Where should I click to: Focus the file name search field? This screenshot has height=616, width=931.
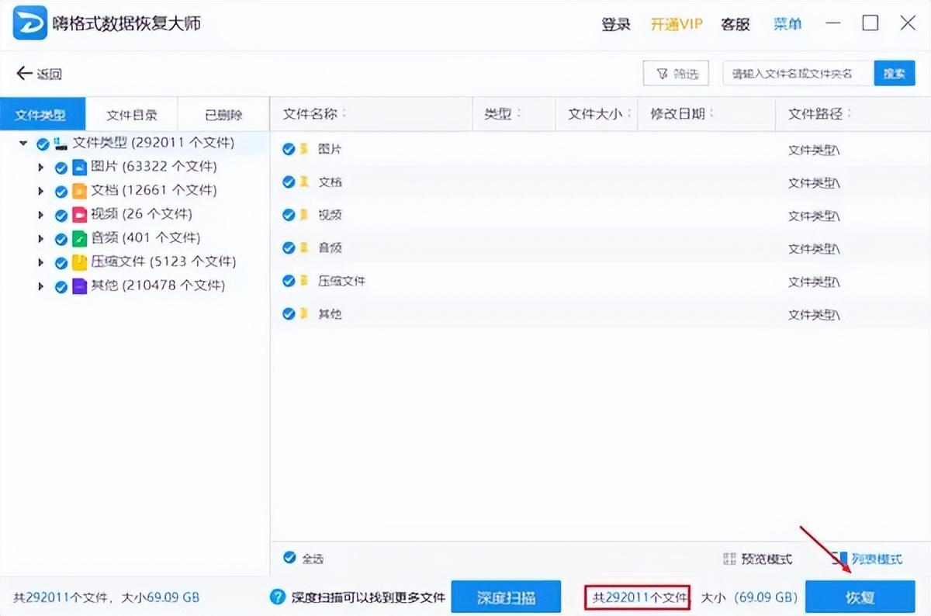(x=798, y=74)
